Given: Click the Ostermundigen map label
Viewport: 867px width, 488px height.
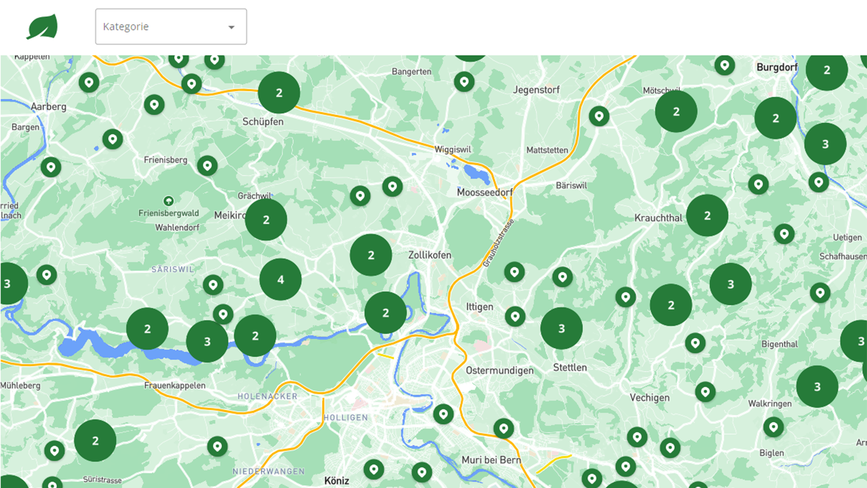Looking at the screenshot, I should coord(499,371).
